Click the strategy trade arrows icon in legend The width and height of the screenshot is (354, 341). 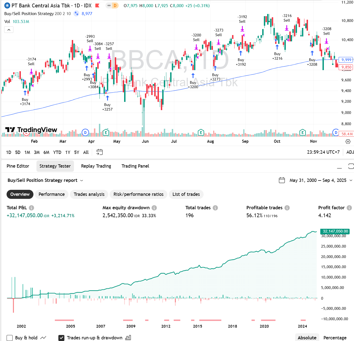coord(76,13)
